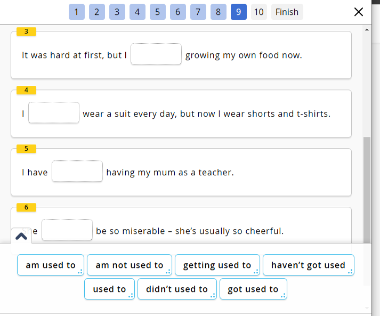Pick the 'didn't used to' chip
This screenshot has width=380, height=316.
point(177,289)
